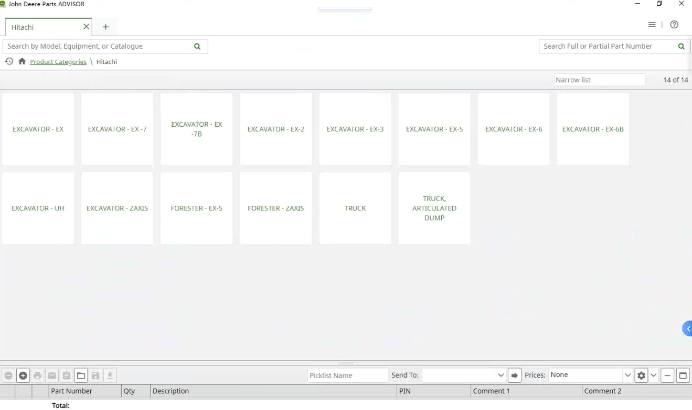The image size is (692, 410).
Task: Expand the blue side panel arrow
Action: (687, 329)
